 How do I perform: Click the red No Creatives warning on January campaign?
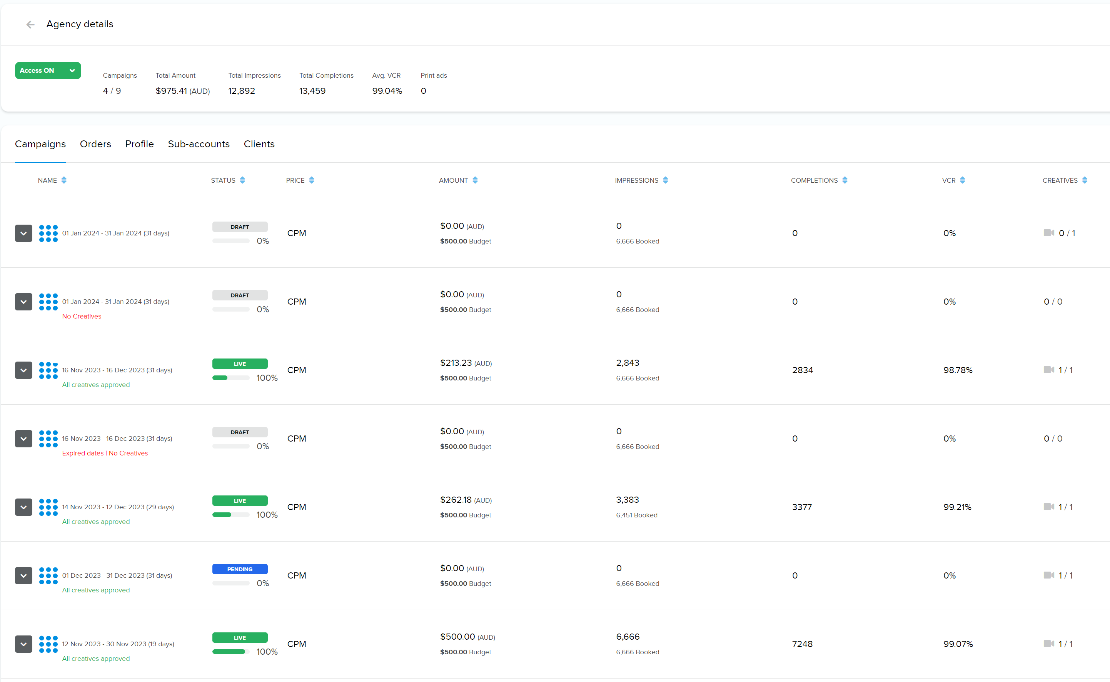(x=82, y=317)
